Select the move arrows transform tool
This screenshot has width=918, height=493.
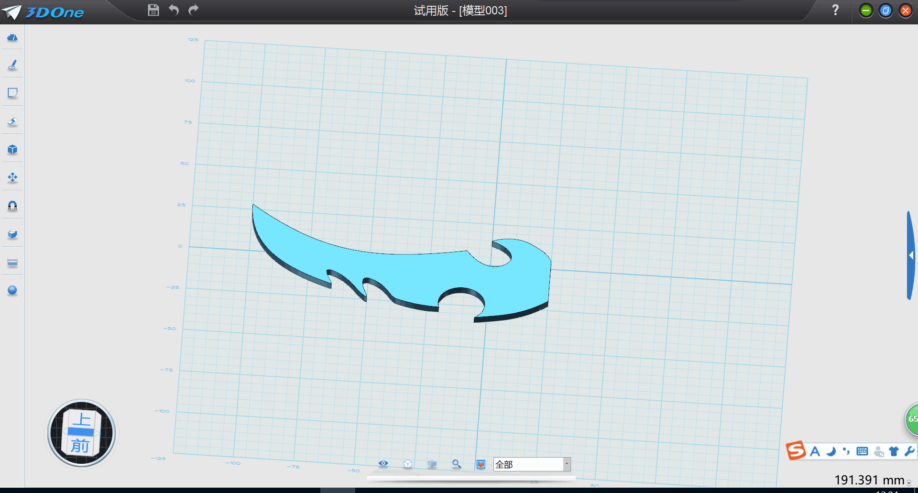click(12, 178)
